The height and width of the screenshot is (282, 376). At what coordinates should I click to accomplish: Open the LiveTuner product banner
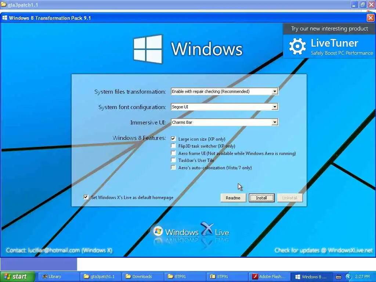pyautogui.click(x=329, y=46)
